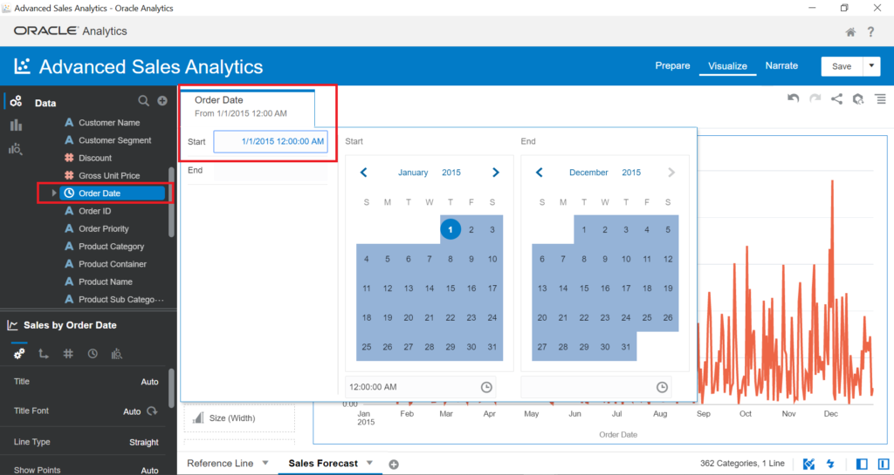Set Line Type value Straight
894x475 pixels.
point(144,442)
